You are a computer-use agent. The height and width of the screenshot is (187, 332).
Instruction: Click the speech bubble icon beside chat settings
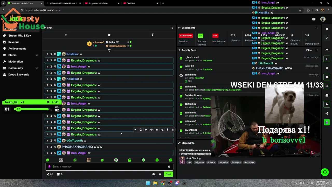pyautogui.click(x=154, y=174)
